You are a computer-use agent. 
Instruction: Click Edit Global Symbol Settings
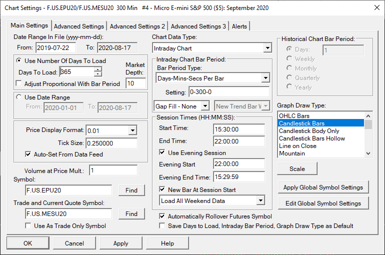[x=323, y=203]
